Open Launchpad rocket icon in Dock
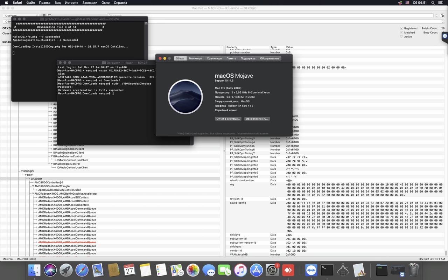Screen dimensions: 448x280 pyautogui.click(x=66, y=270)
